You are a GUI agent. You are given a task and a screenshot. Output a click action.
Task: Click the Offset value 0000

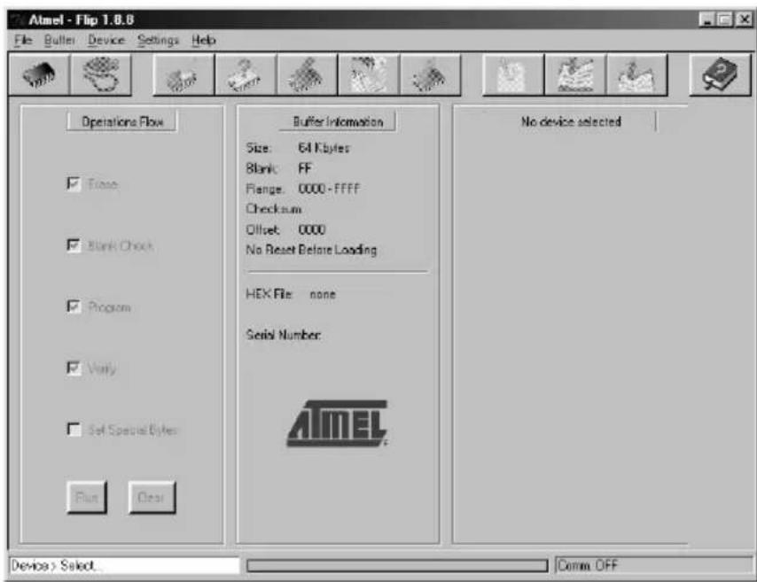[312, 229]
